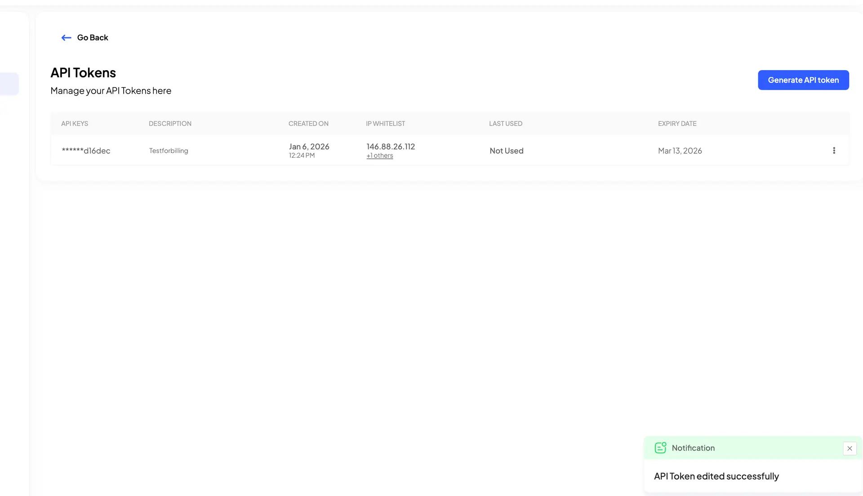Click the DESCRIPTION column header
Viewport: 863px width, 496px height.
(x=169, y=123)
